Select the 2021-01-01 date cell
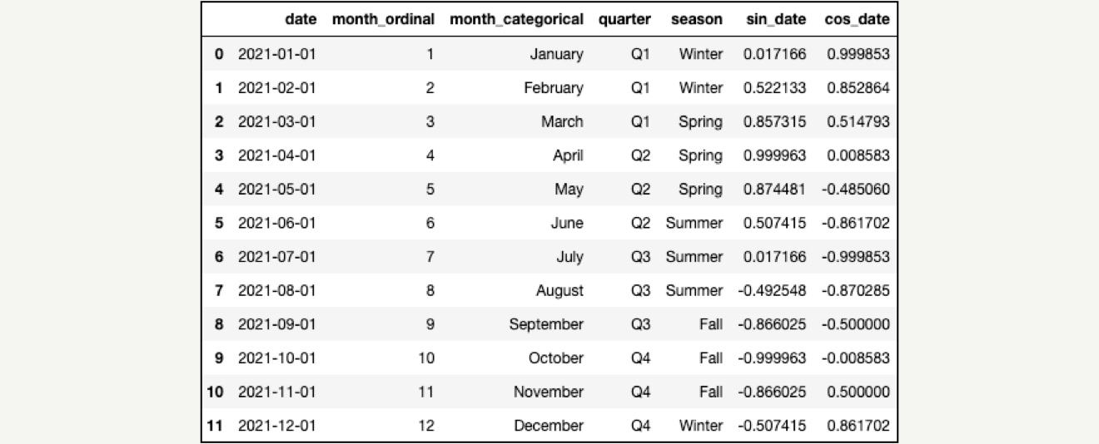1099x444 pixels. click(277, 54)
